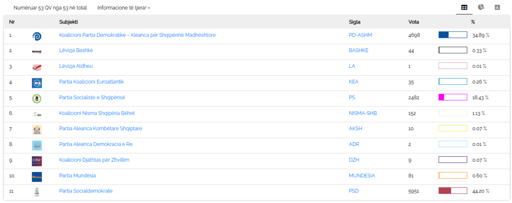512x203 pixels.
Task: Open Koalicioni Nisma Shqipëria Bëhet link
Action: pos(96,113)
